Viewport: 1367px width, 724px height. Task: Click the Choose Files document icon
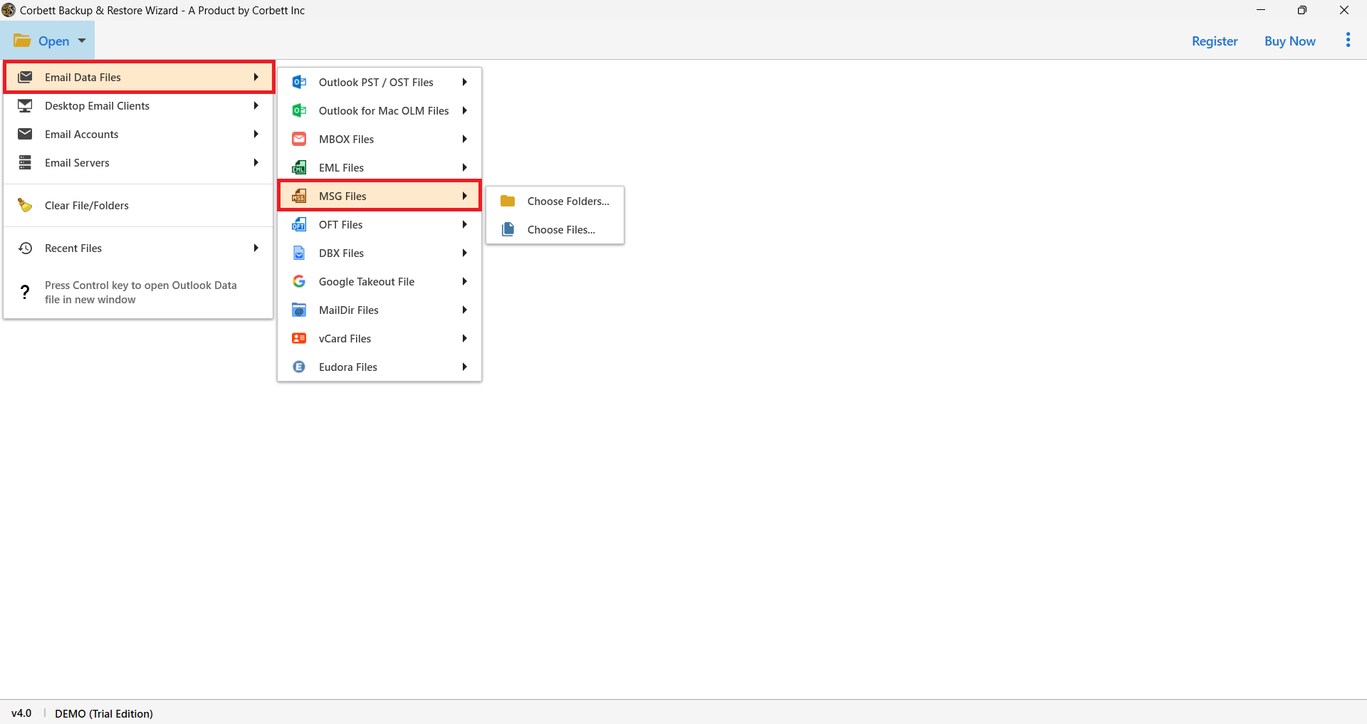pos(508,229)
